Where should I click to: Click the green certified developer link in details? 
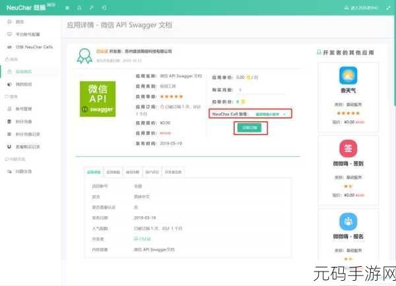pyautogui.click(x=142, y=239)
